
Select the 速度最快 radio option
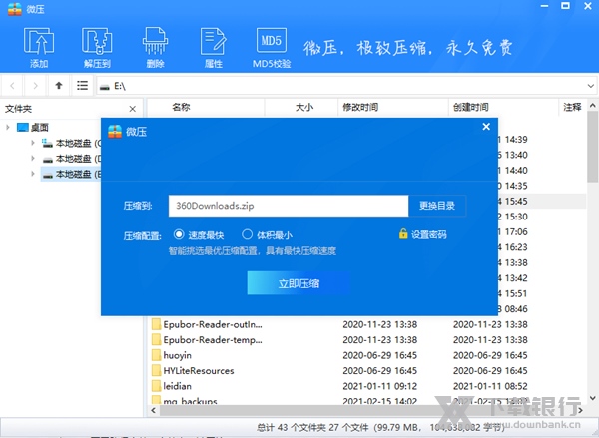[x=180, y=234]
